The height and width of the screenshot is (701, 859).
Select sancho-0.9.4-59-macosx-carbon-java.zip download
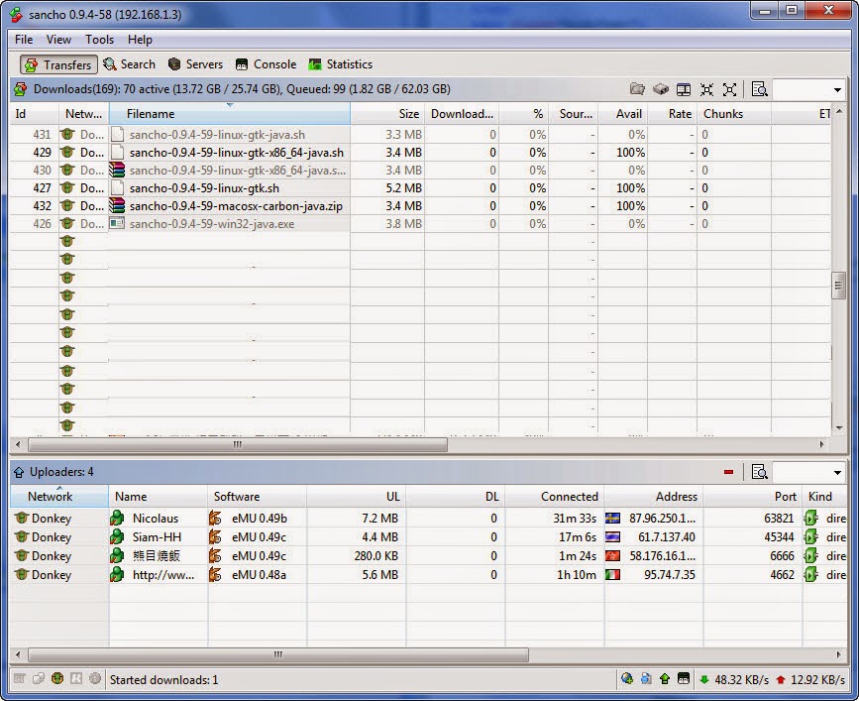click(236, 206)
